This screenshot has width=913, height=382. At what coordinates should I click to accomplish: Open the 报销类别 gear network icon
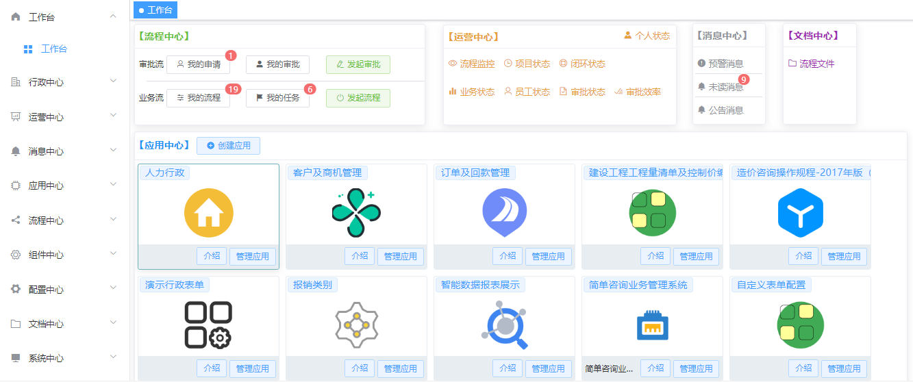click(356, 325)
